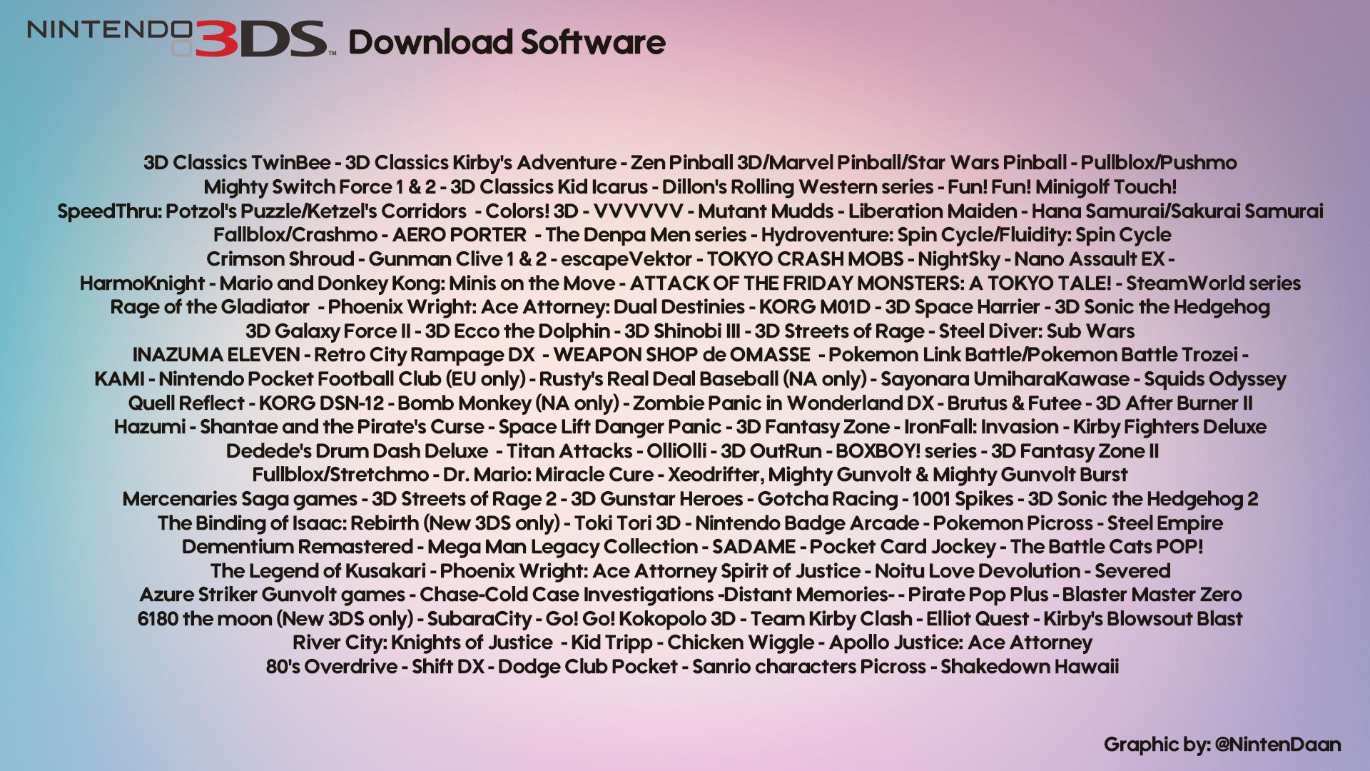Click 'Nintendo Badge Arcade' entry
Viewport: 1370px width, 771px height.
pos(807,523)
